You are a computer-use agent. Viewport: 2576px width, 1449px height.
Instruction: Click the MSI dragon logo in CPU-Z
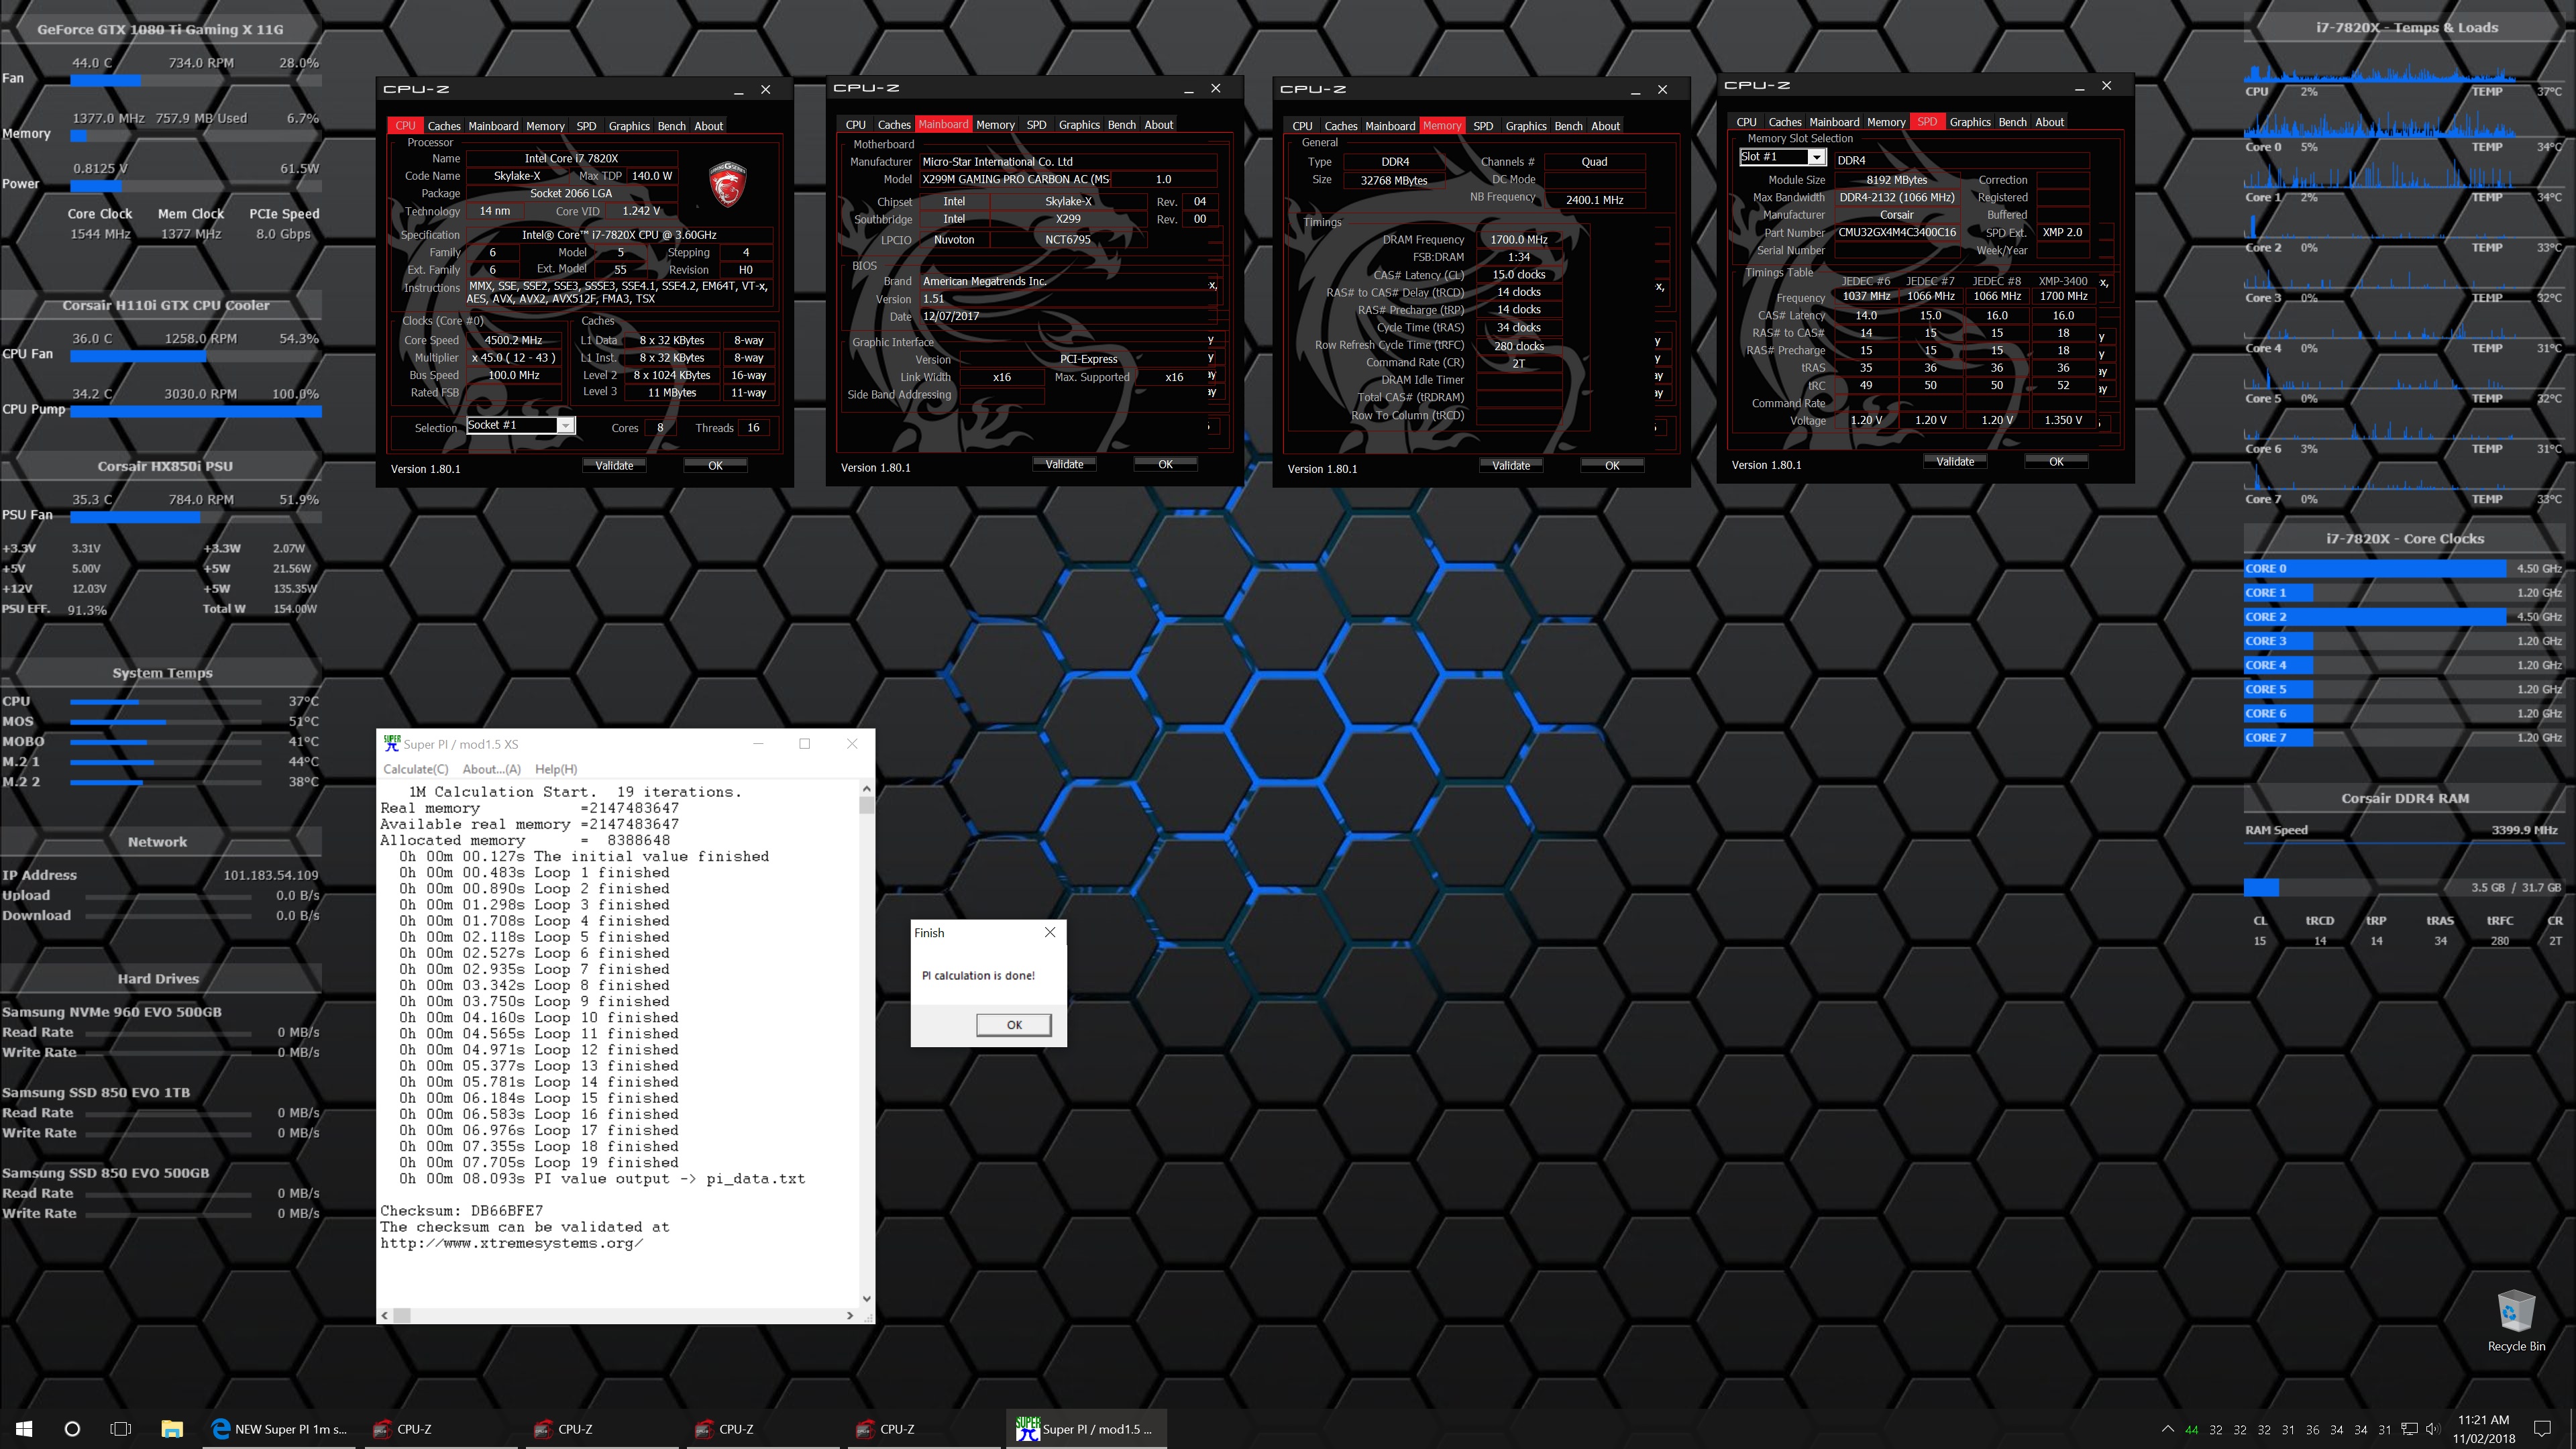(x=727, y=184)
